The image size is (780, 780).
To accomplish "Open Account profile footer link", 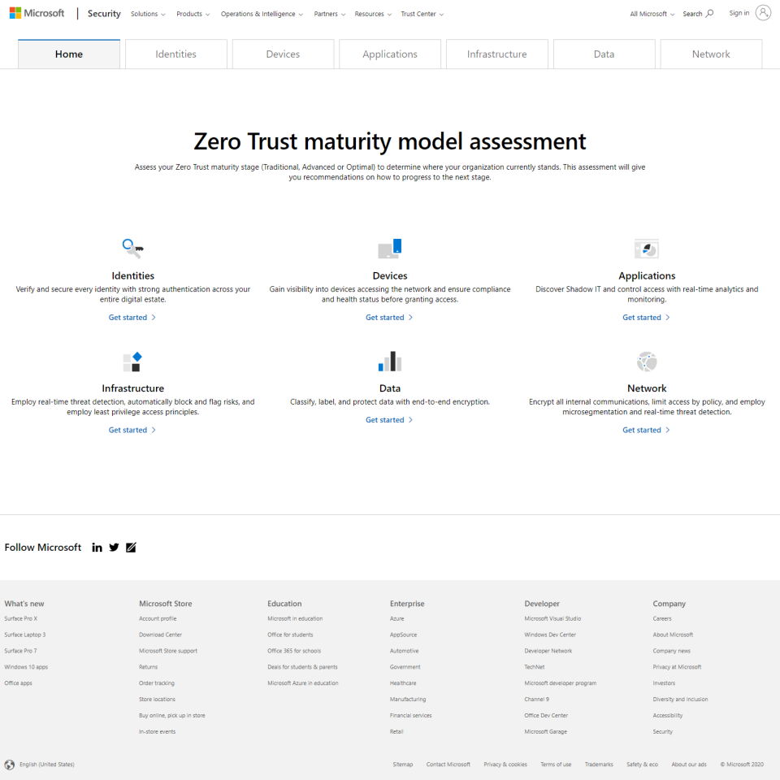I will click(158, 619).
